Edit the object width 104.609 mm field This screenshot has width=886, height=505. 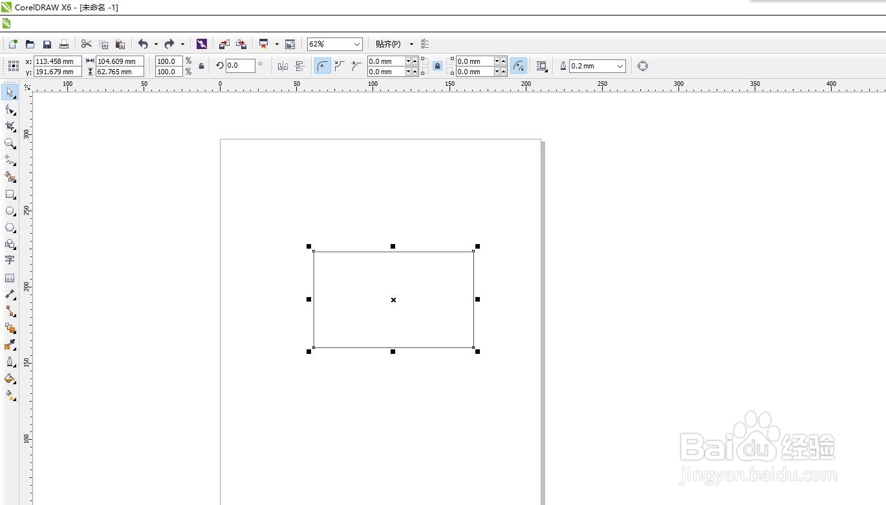pyautogui.click(x=120, y=61)
